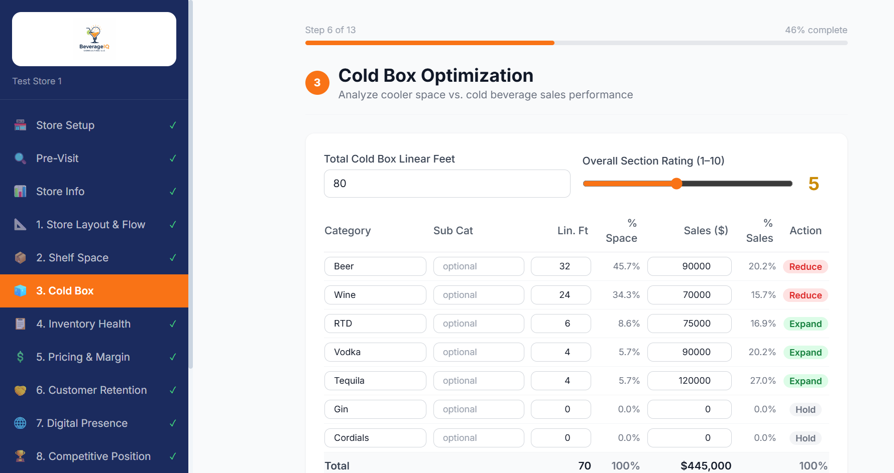Click the Store Layout & Flow ruler icon
The image size is (894, 473).
(x=20, y=224)
